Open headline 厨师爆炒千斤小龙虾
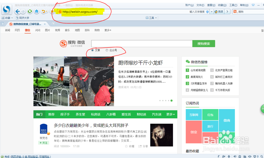Screen dimensions: 264x158 point(140,63)
